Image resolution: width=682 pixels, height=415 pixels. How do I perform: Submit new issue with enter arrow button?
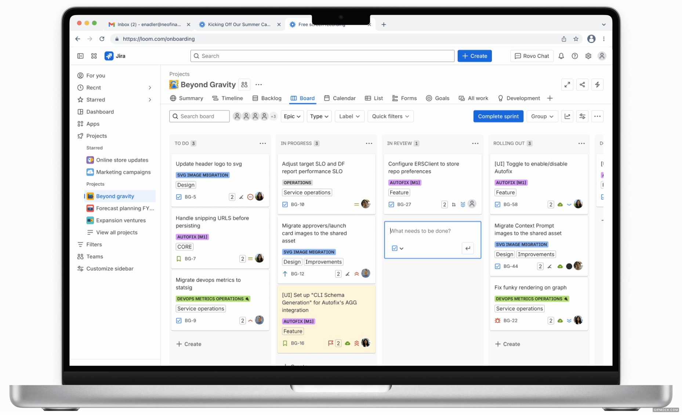click(468, 249)
